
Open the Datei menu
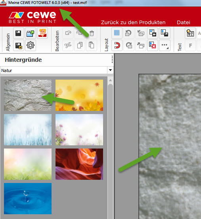pyautogui.click(x=184, y=22)
